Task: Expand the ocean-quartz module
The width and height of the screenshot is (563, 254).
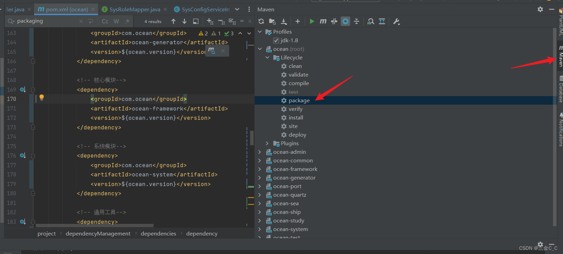Action: pyautogui.click(x=260, y=195)
